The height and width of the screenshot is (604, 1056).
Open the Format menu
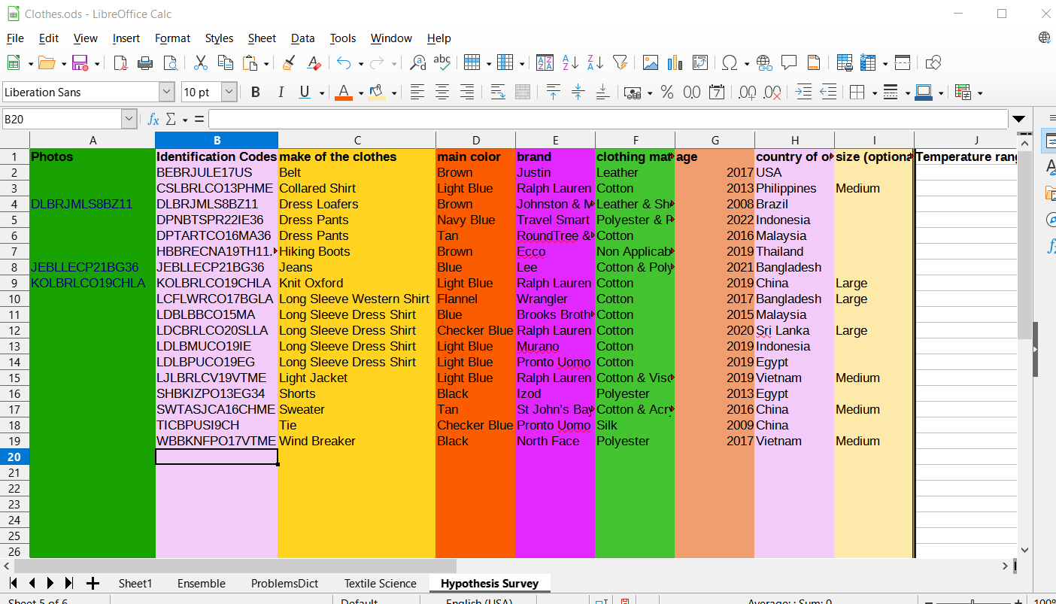pyautogui.click(x=173, y=38)
